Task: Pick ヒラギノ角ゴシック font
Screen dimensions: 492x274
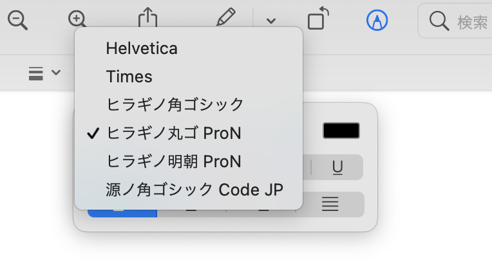Action: point(175,104)
